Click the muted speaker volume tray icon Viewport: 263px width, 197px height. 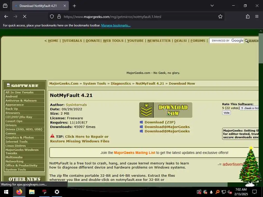[230, 192]
